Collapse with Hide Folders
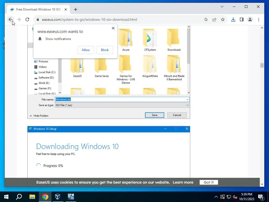The width and height of the screenshot is (269, 202). point(39,116)
